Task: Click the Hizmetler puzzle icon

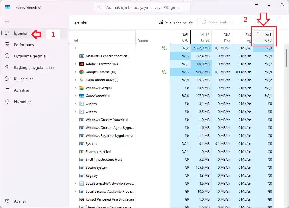Action: [x=7, y=102]
